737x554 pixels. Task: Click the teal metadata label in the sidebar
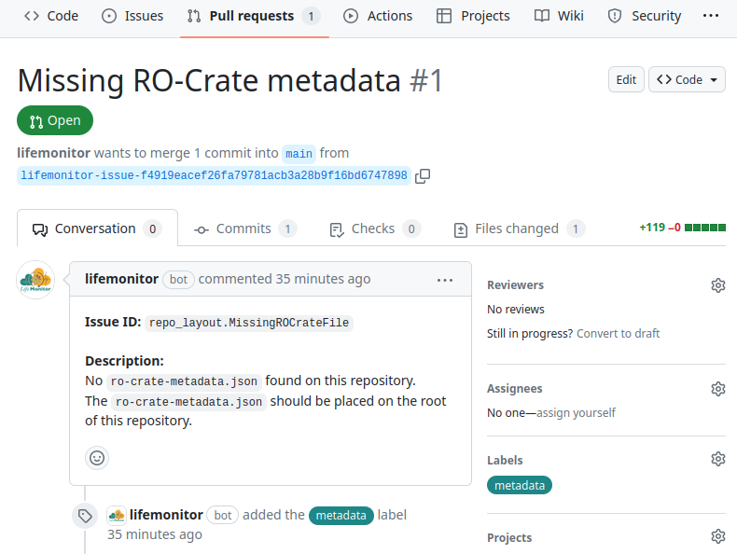point(520,485)
